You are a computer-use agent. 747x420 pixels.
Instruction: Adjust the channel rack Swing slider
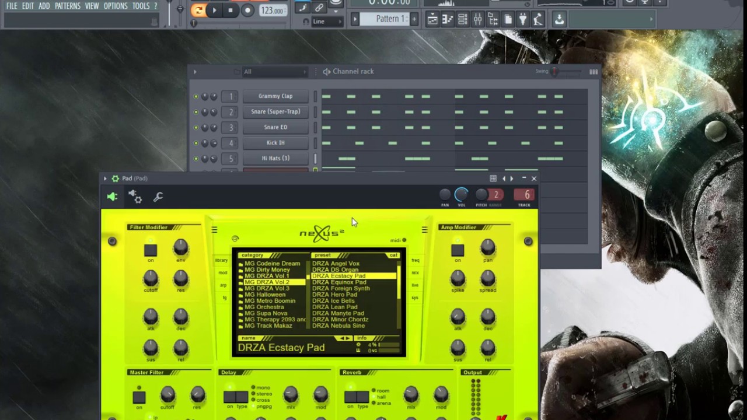click(564, 72)
